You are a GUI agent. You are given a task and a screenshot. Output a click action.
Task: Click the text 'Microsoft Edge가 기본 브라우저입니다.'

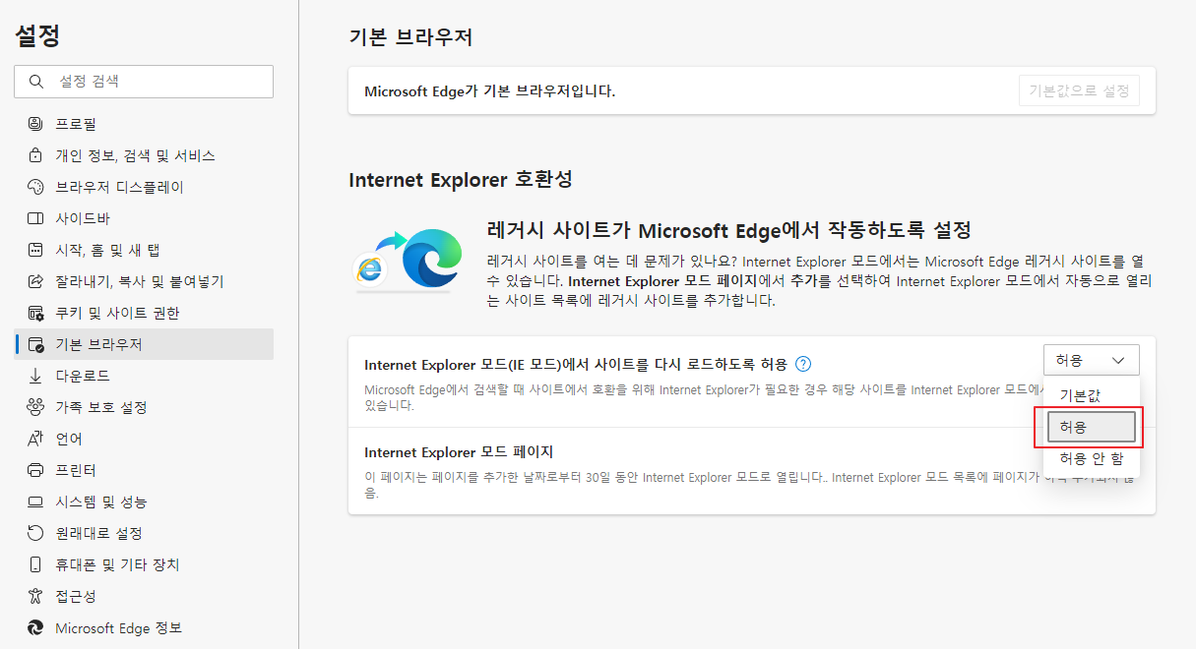pos(489,91)
